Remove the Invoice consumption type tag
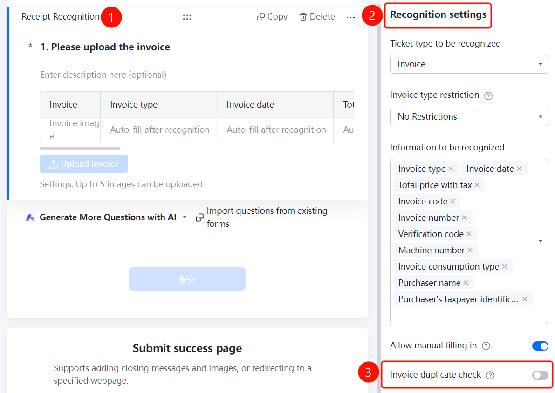 504,266
